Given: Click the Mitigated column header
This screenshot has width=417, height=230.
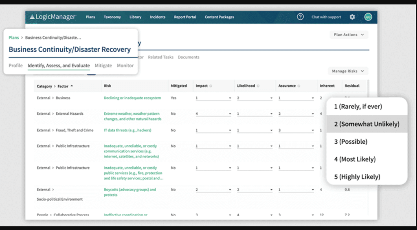Looking at the screenshot, I should 179,86.
